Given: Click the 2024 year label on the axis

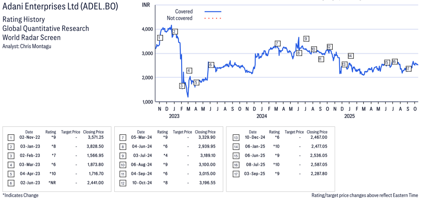Looking at the screenshot, I should coord(261,117).
